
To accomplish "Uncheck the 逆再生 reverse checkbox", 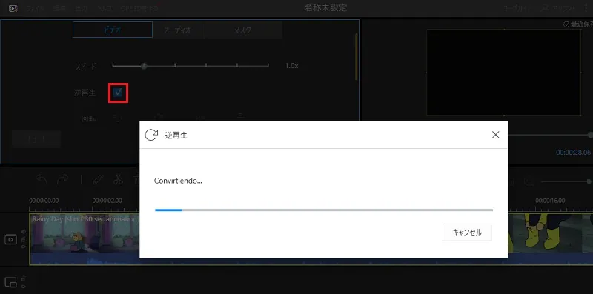I will click(118, 93).
